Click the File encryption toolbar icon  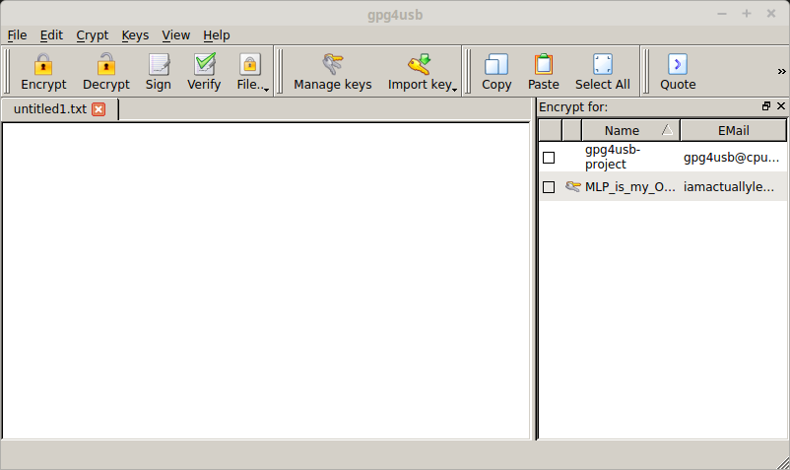click(x=250, y=64)
